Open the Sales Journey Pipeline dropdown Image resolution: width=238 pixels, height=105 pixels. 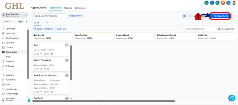pos(49,16)
